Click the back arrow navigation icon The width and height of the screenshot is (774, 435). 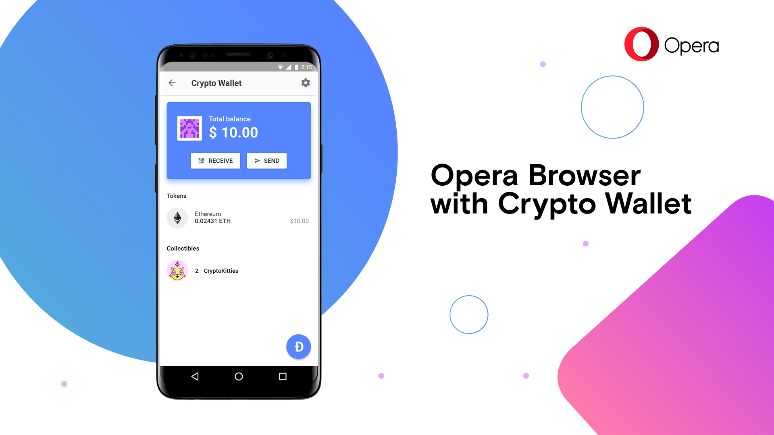click(172, 82)
